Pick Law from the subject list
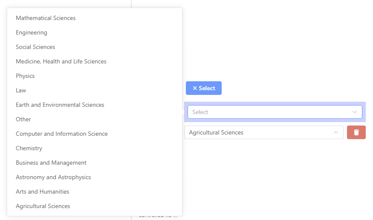 95,91
